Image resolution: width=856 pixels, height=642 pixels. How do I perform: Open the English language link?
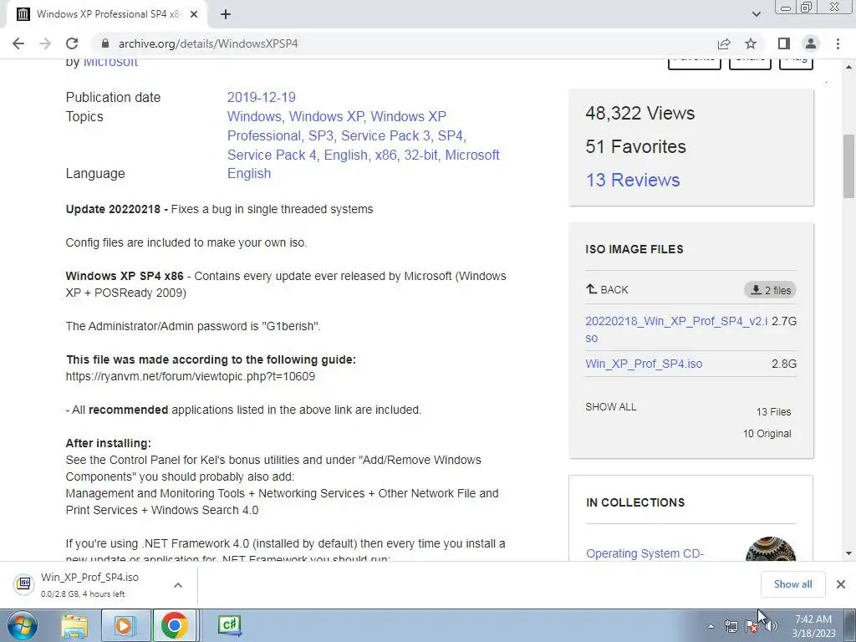pos(249,173)
